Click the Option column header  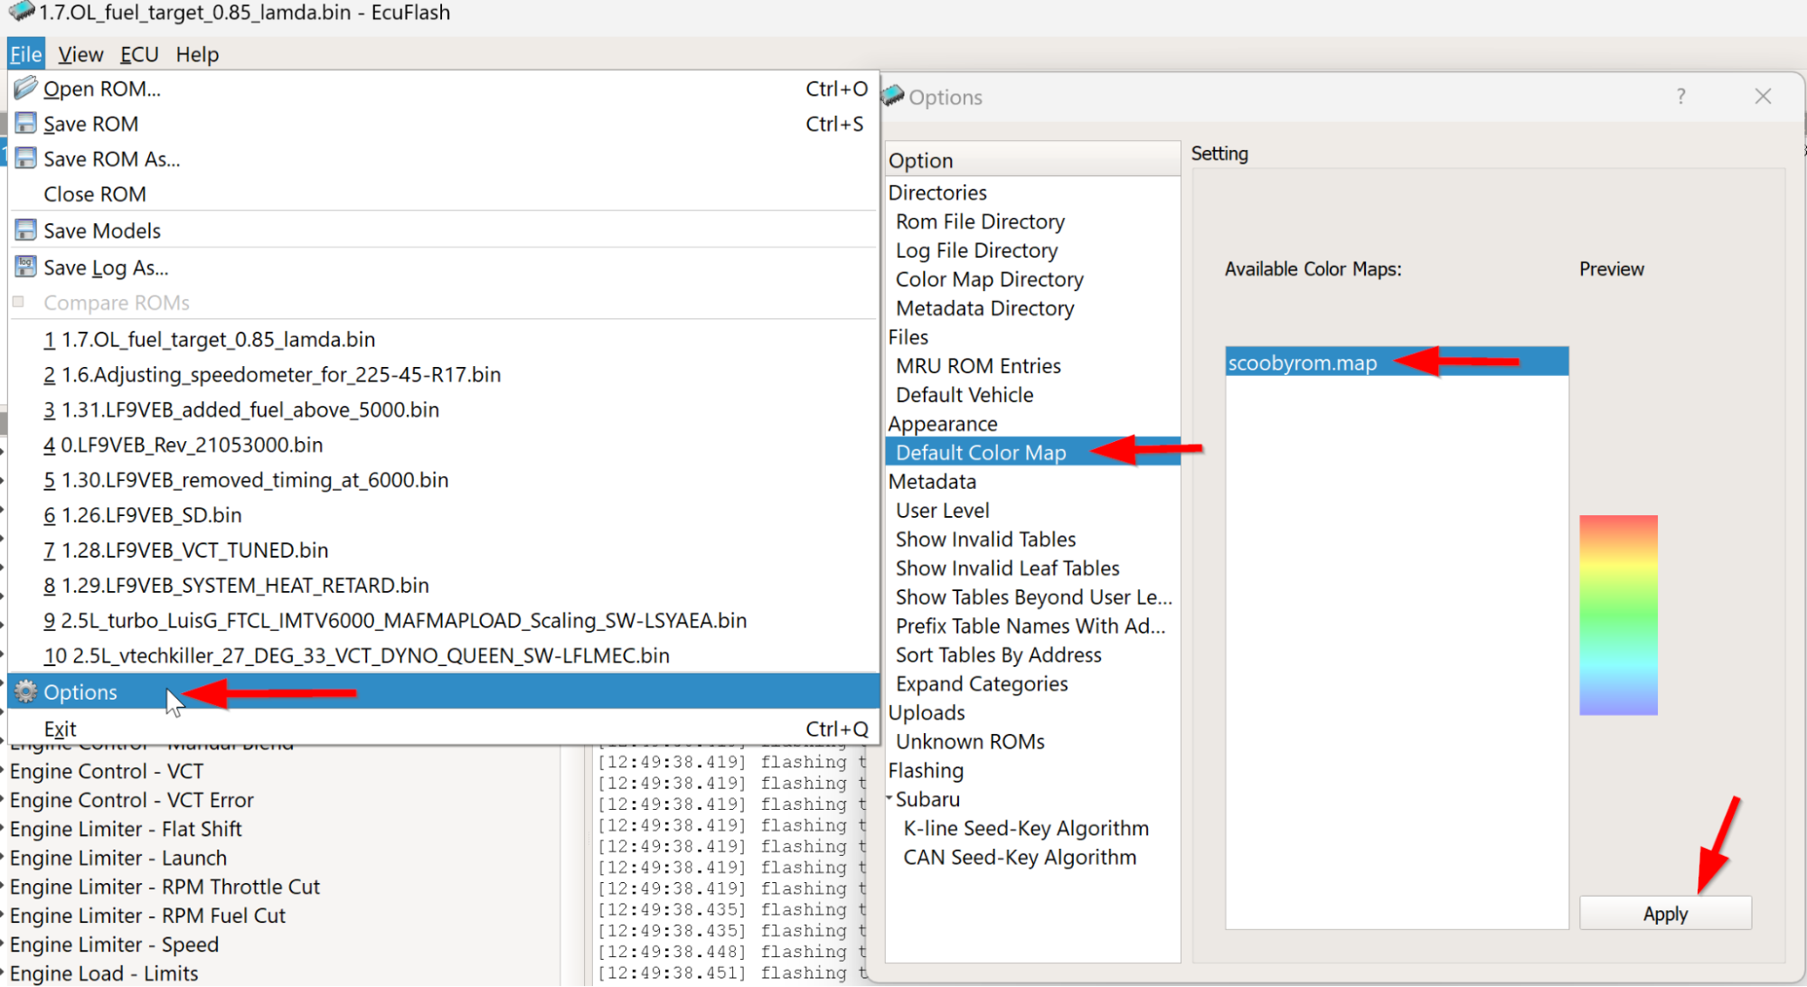(x=1033, y=160)
